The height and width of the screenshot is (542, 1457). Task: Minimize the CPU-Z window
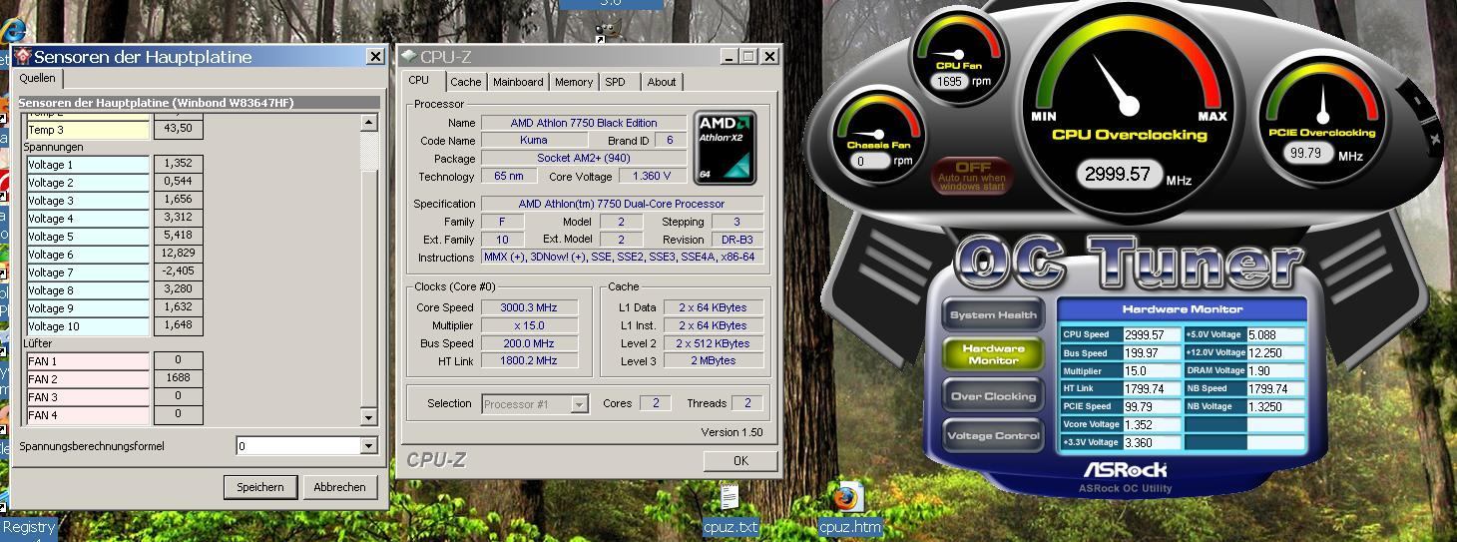tap(729, 57)
